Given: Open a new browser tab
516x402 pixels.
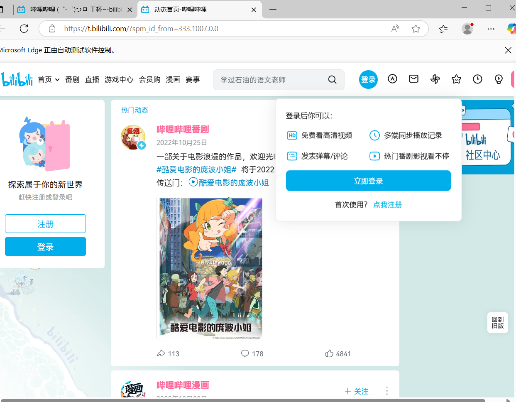Looking at the screenshot, I should coord(273,9).
